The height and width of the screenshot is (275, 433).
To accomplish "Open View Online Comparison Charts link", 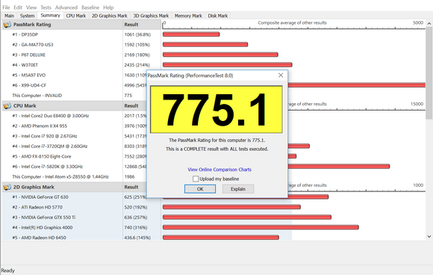I will pyautogui.click(x=219, y=170).
